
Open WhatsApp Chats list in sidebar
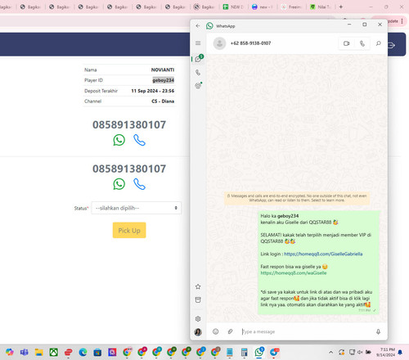click(198, 59)
